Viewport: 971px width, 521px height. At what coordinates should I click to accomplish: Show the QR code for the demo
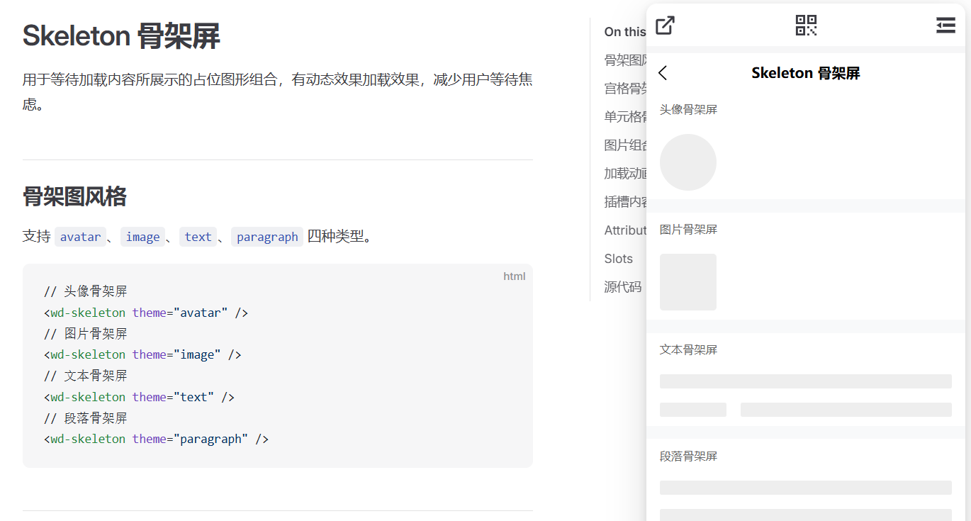tap(805, 25)
